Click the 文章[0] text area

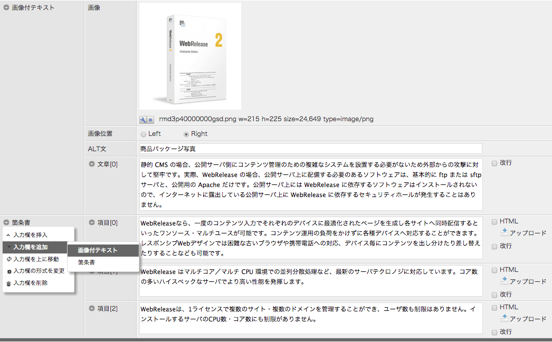click(311, 184)
